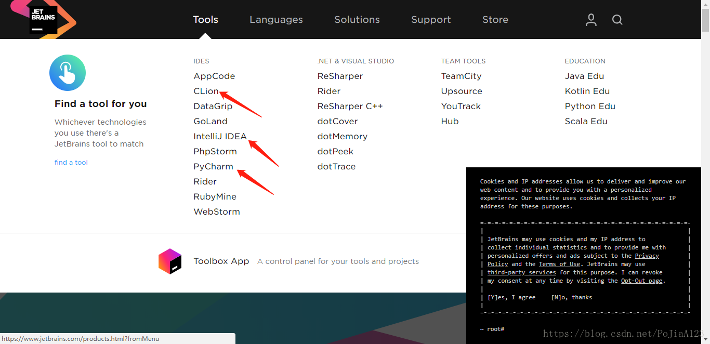Click the 'Find a tool for you' heading

101,104
